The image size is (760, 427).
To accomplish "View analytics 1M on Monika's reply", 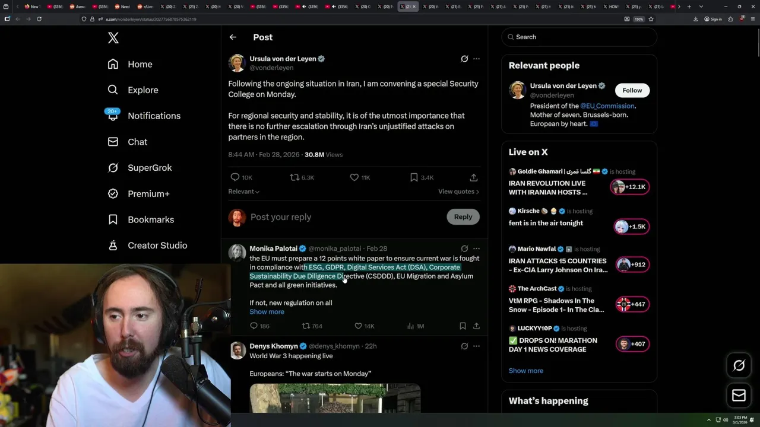I will click(x=415, y=326).
